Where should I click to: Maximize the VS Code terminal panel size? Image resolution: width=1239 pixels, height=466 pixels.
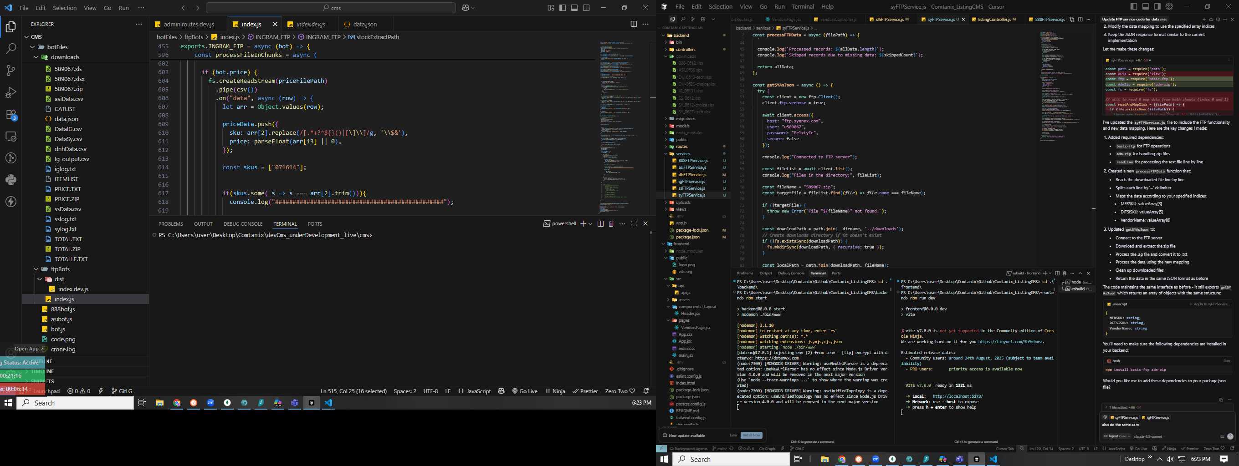click(634, 224)
